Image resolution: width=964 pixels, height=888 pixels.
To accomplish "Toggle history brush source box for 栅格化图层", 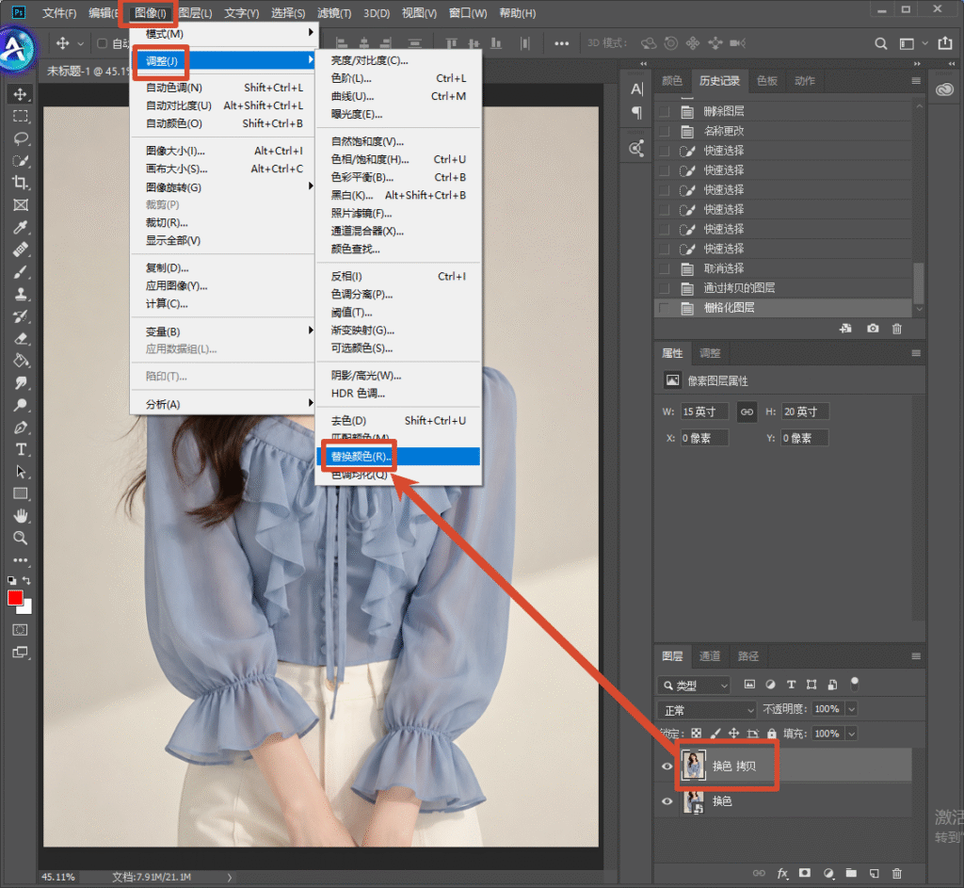I will 664,308.
